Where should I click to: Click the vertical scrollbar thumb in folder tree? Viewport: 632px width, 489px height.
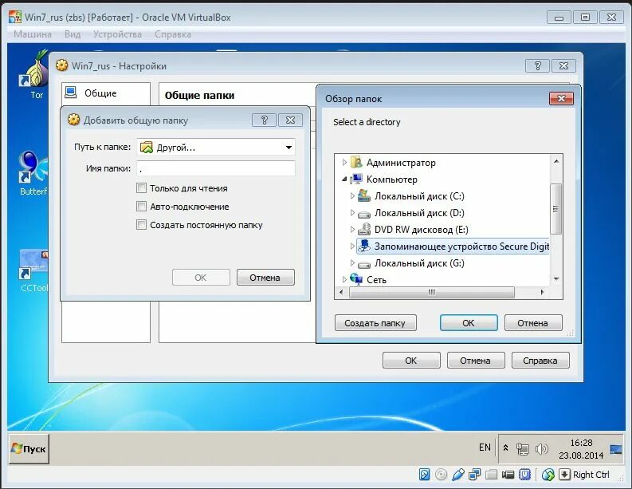[x=555, y=208]
